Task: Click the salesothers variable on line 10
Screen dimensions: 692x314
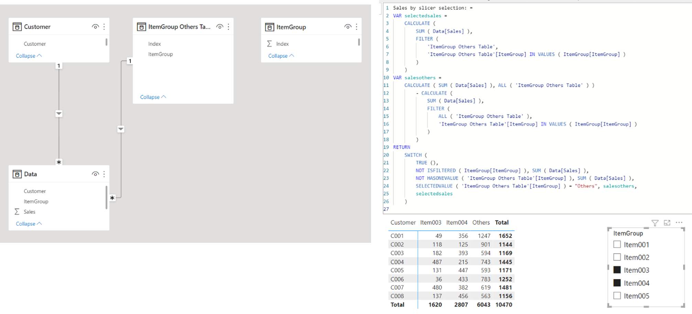Action: pos(420,78)
